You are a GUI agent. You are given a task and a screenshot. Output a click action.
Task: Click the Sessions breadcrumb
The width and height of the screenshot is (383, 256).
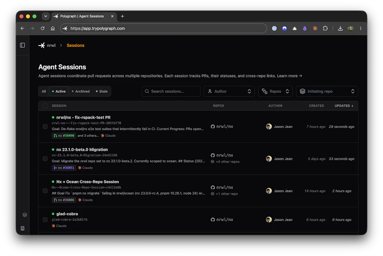[76, 45]
